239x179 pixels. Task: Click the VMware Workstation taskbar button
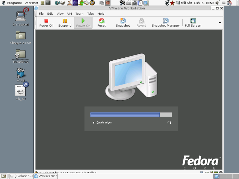coord(46,176)
